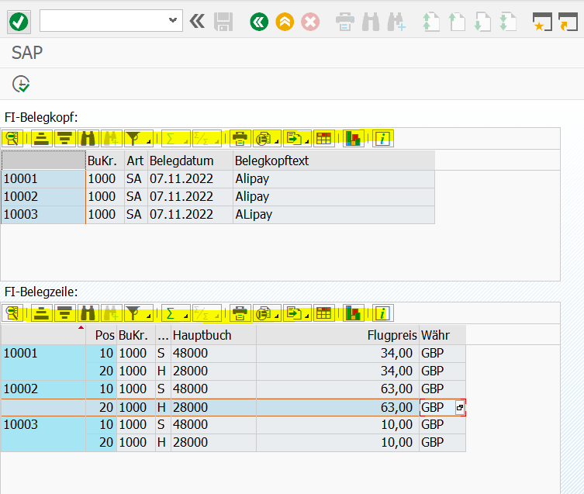
Task: Expand Sum total dropdown in FI-Belegzeile toolbar
Action: pos(184,316)
